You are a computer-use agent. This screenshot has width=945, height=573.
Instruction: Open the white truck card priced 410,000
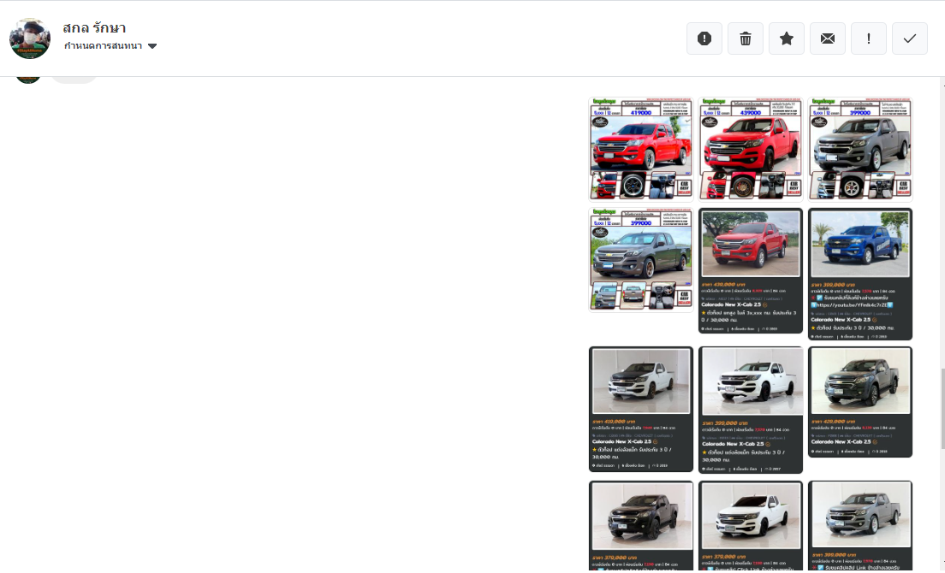click(x=641, y=408)
